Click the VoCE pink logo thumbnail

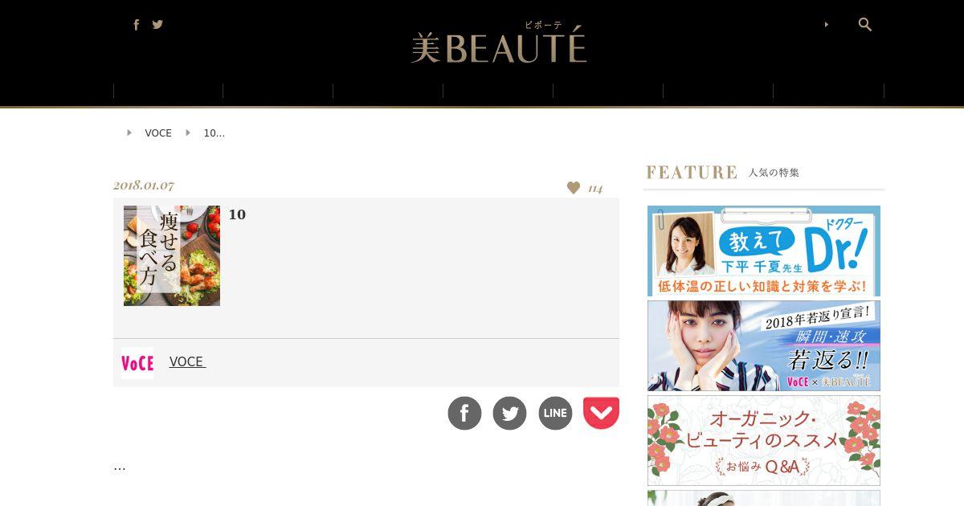tap(137, 363)
